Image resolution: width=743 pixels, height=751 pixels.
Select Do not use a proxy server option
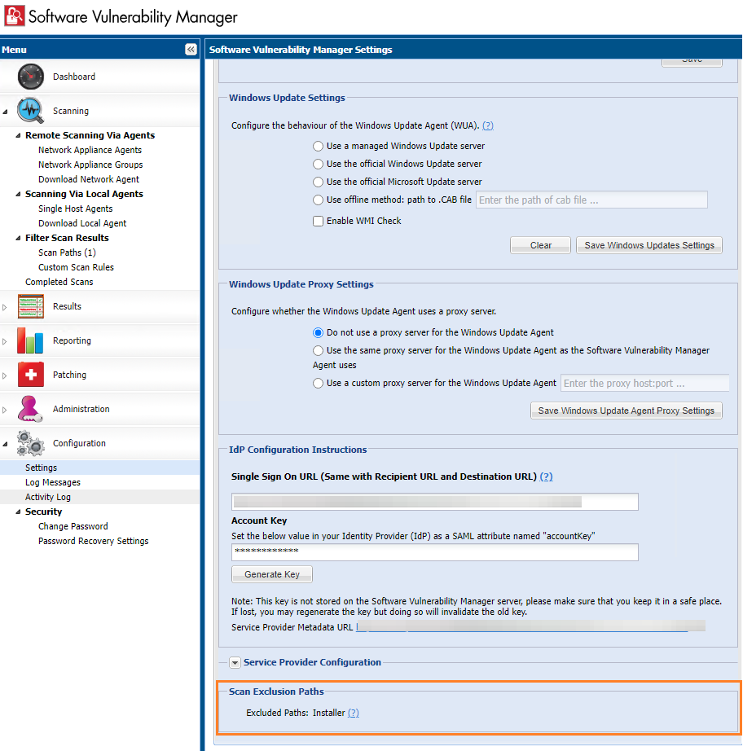pos(318,332)
